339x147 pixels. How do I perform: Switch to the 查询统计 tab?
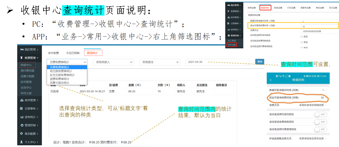(x=93, y=53)
